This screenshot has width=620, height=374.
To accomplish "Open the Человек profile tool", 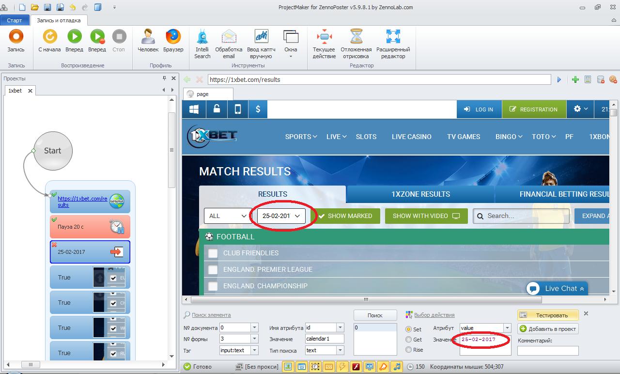I will click(x=148, y=41).
